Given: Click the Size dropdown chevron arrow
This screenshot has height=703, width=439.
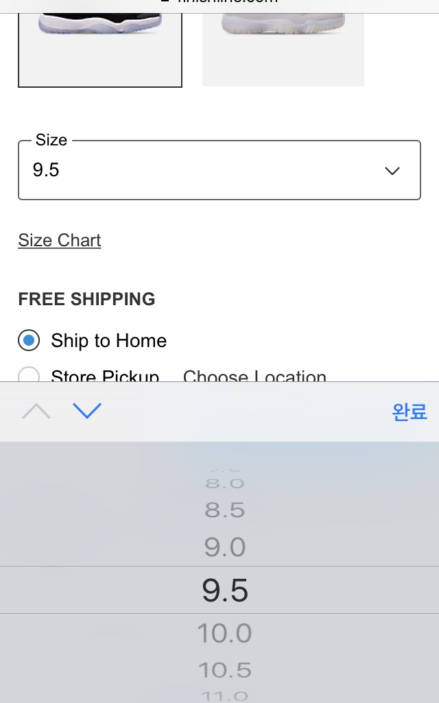Looking at the screenshot, I should (392, 171).
